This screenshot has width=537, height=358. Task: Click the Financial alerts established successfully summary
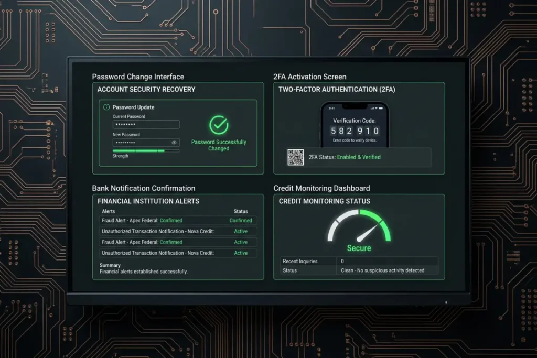click(144, 272)
